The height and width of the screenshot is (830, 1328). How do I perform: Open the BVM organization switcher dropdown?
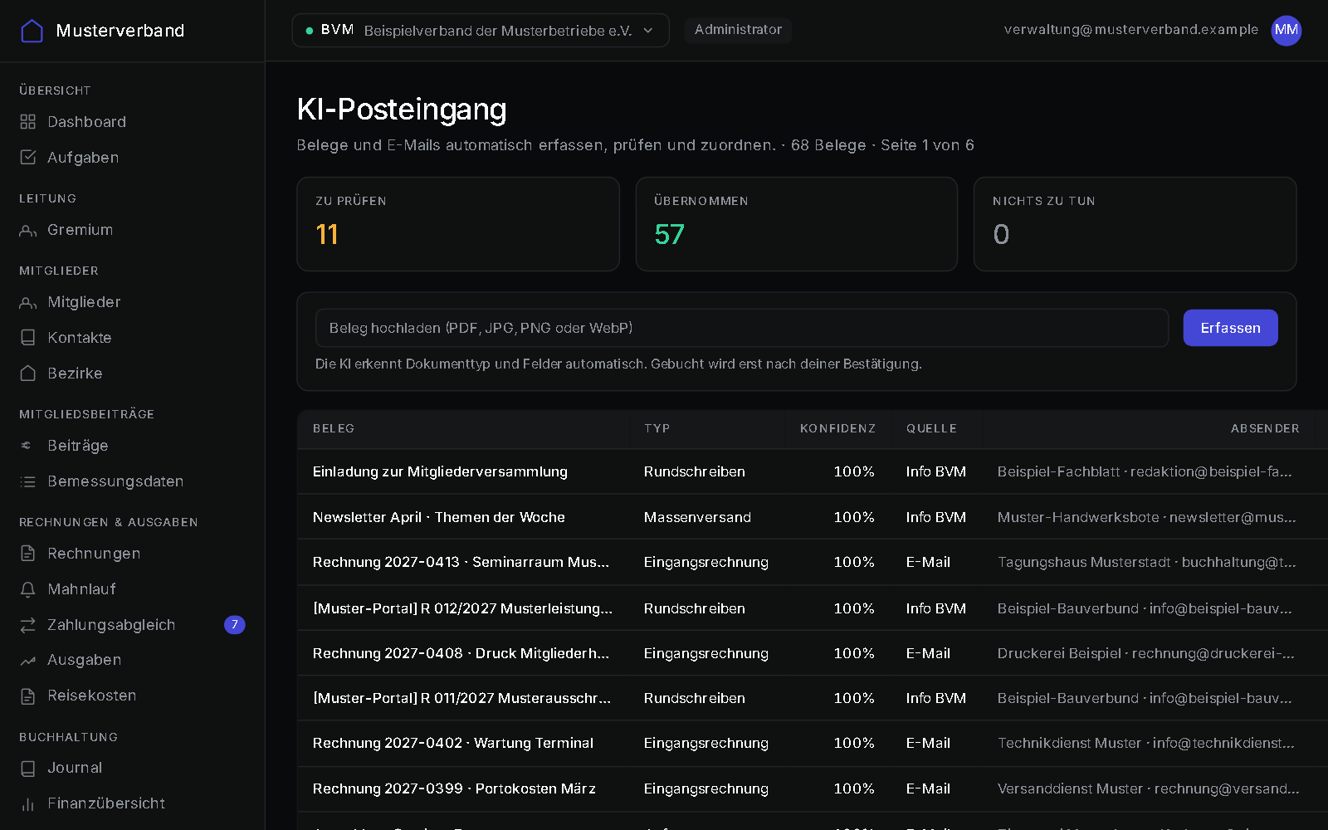[x=481, y=31]
